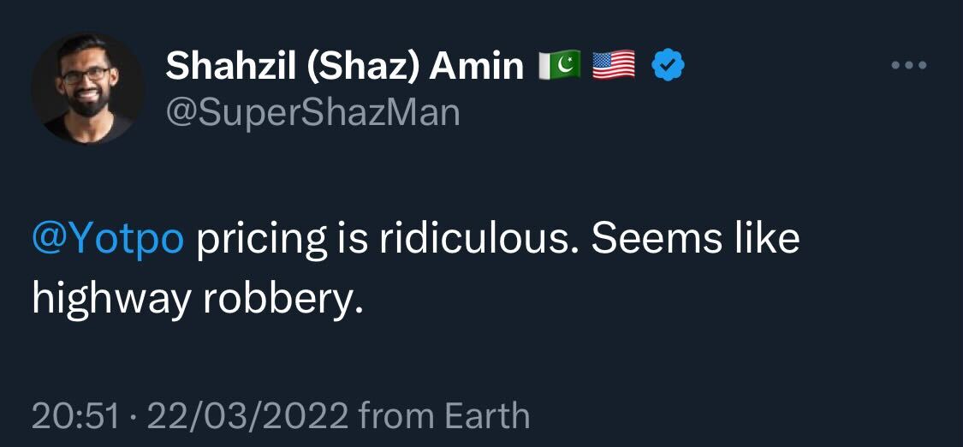
Task: Open the tweet's three-dot more options menu
Action: (x=908, y=66)
